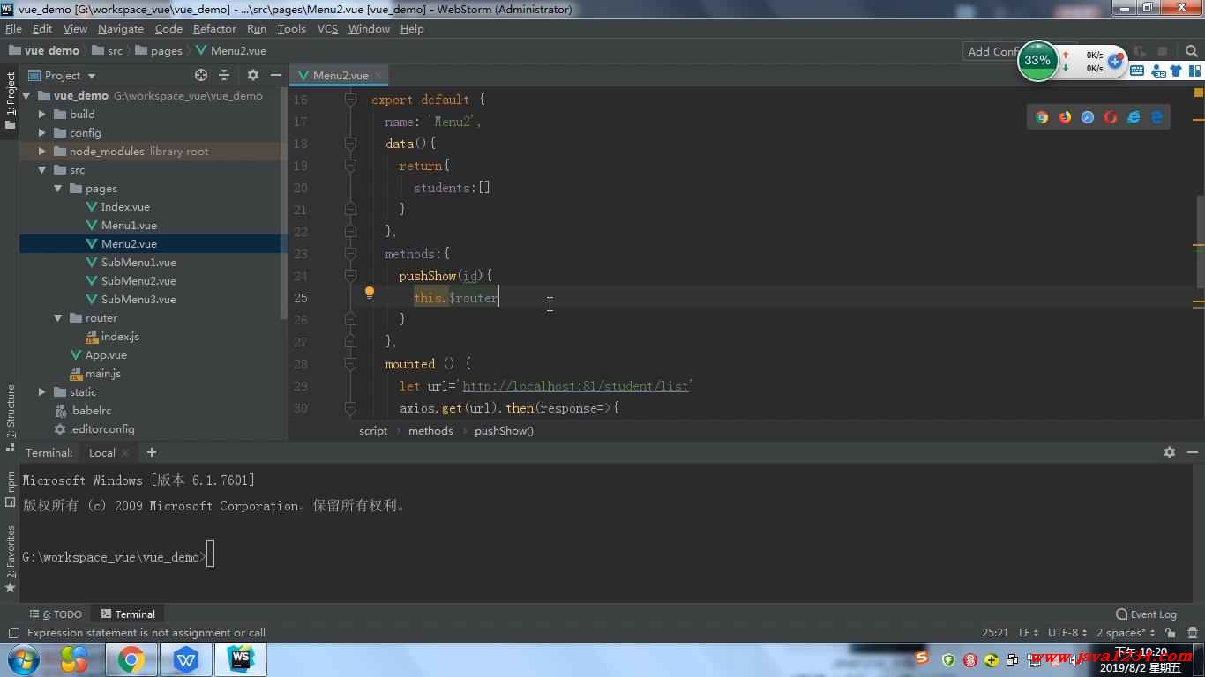1205x677 pixels.
Task: Open SubMenu3.vue in the project tree
Action: pos(138,300)
